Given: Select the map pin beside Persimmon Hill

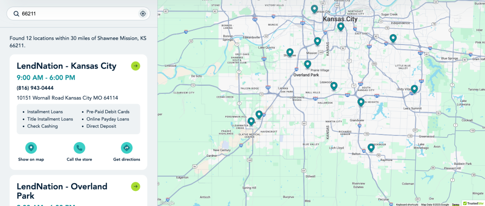Looking at the screenshot, I should click(259, 114).
